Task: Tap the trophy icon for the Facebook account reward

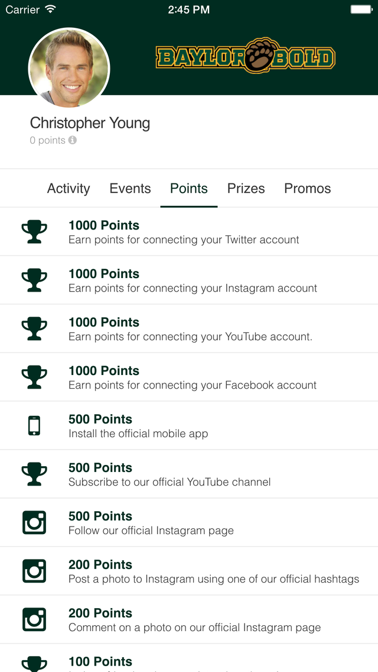Action: tap(34, 377)
